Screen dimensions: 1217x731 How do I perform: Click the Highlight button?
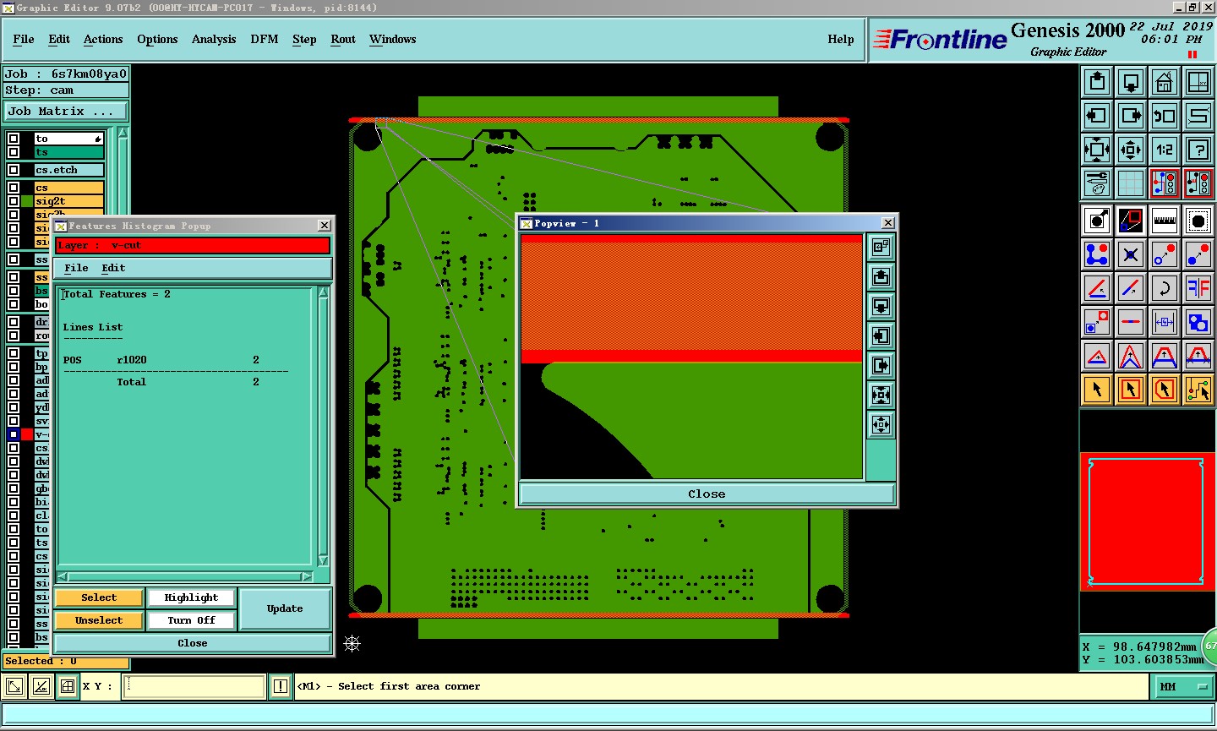(x=191, y=597)
